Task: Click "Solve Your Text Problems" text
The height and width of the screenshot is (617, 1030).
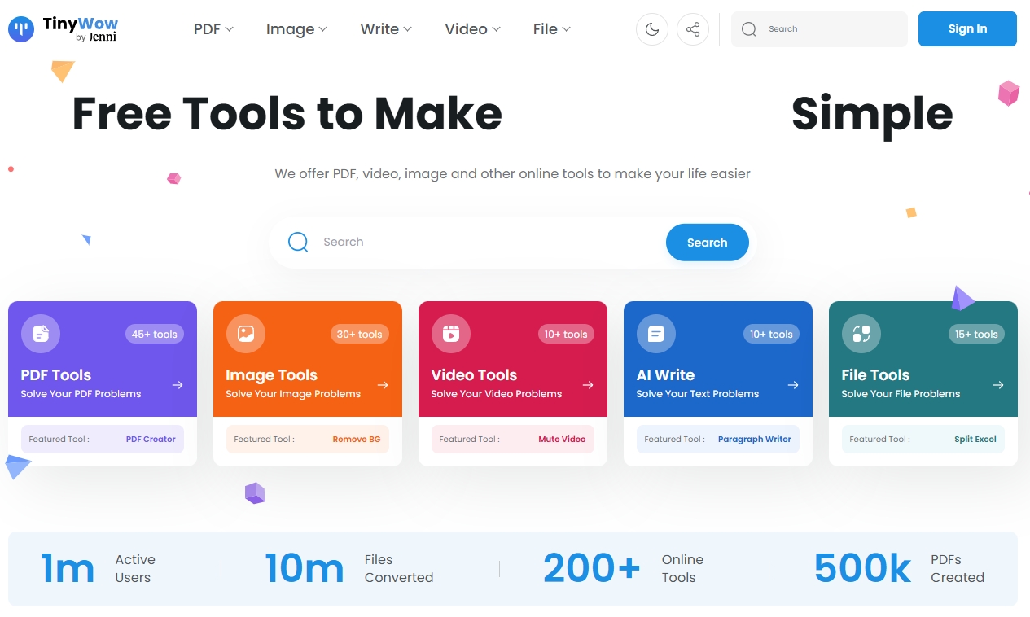Action: pyautogui.click(x=697, y=394)
